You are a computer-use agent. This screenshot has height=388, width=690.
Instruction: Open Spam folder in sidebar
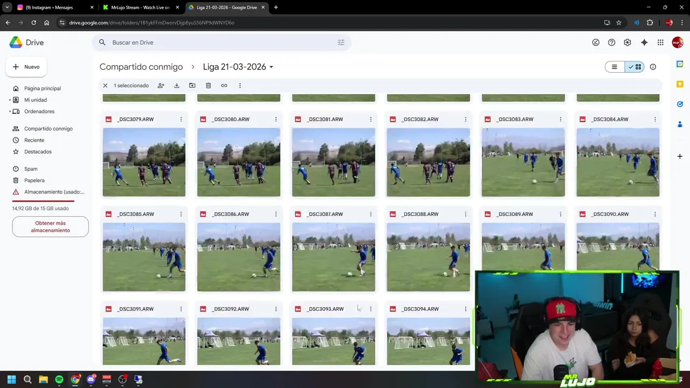[x=31, y=169]
